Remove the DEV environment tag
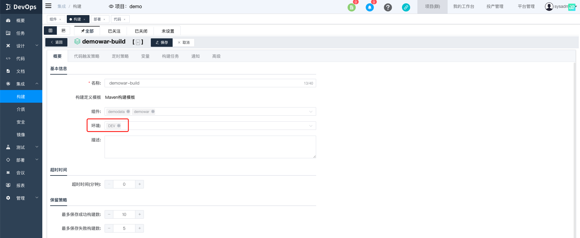580x238 pixels. tap(119, 126)
